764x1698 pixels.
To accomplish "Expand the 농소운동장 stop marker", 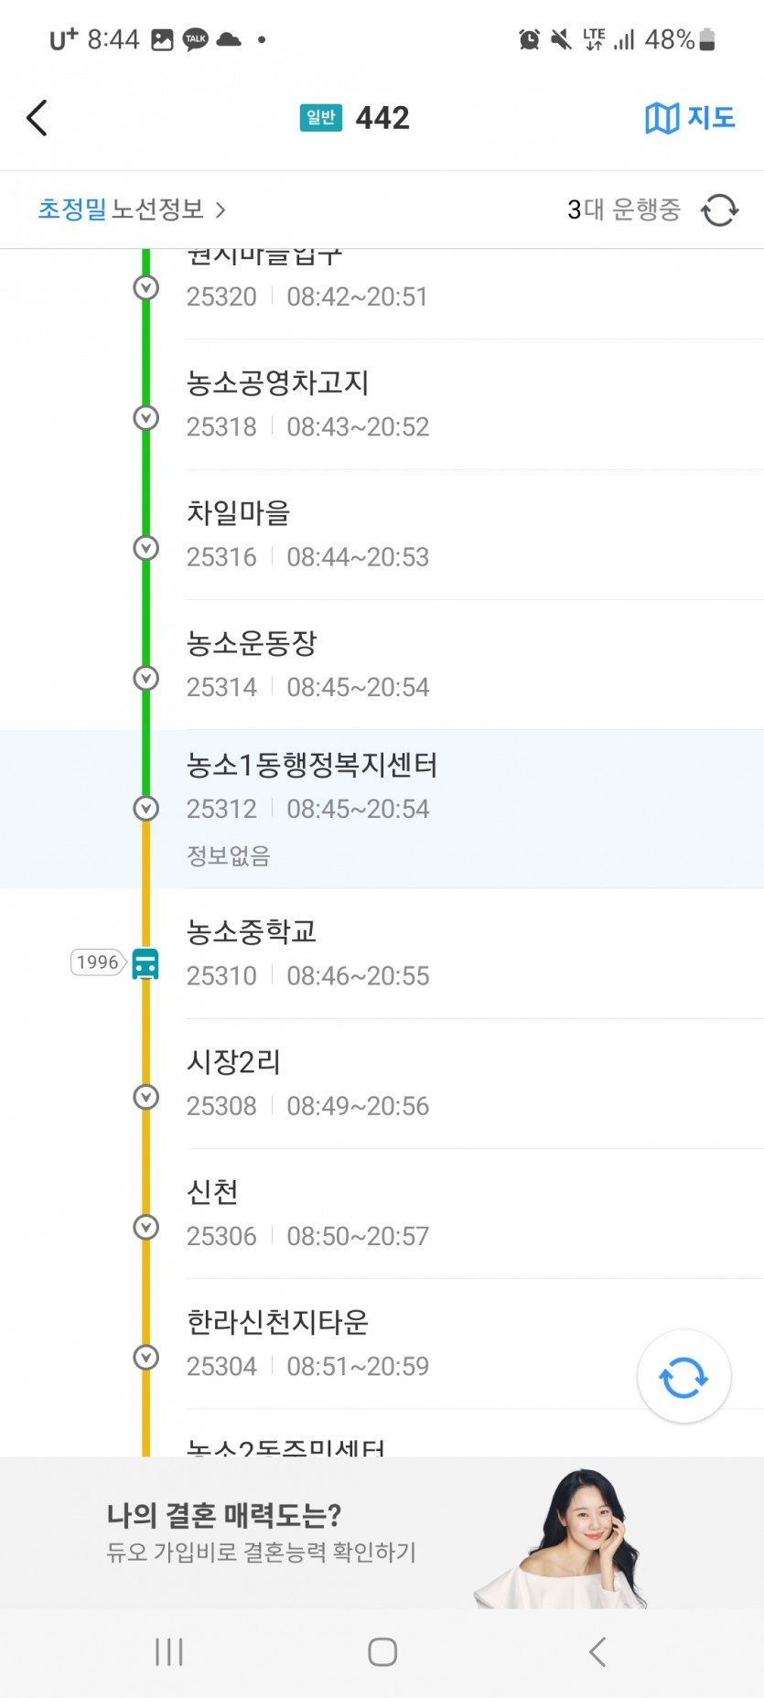I will (x=146, y=678).
